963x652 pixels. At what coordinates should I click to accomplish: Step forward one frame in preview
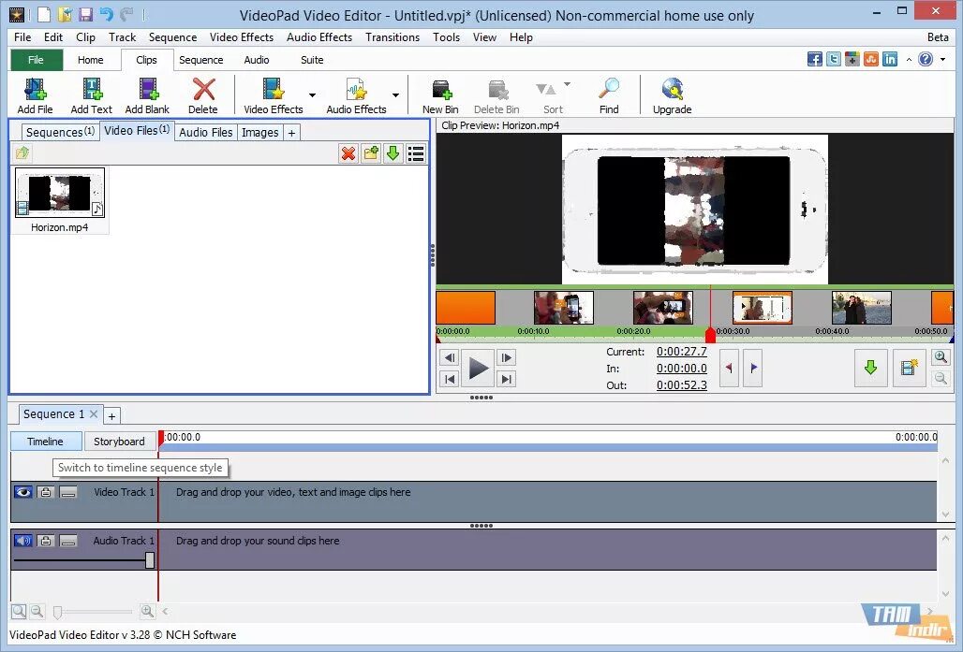[506, 357]
